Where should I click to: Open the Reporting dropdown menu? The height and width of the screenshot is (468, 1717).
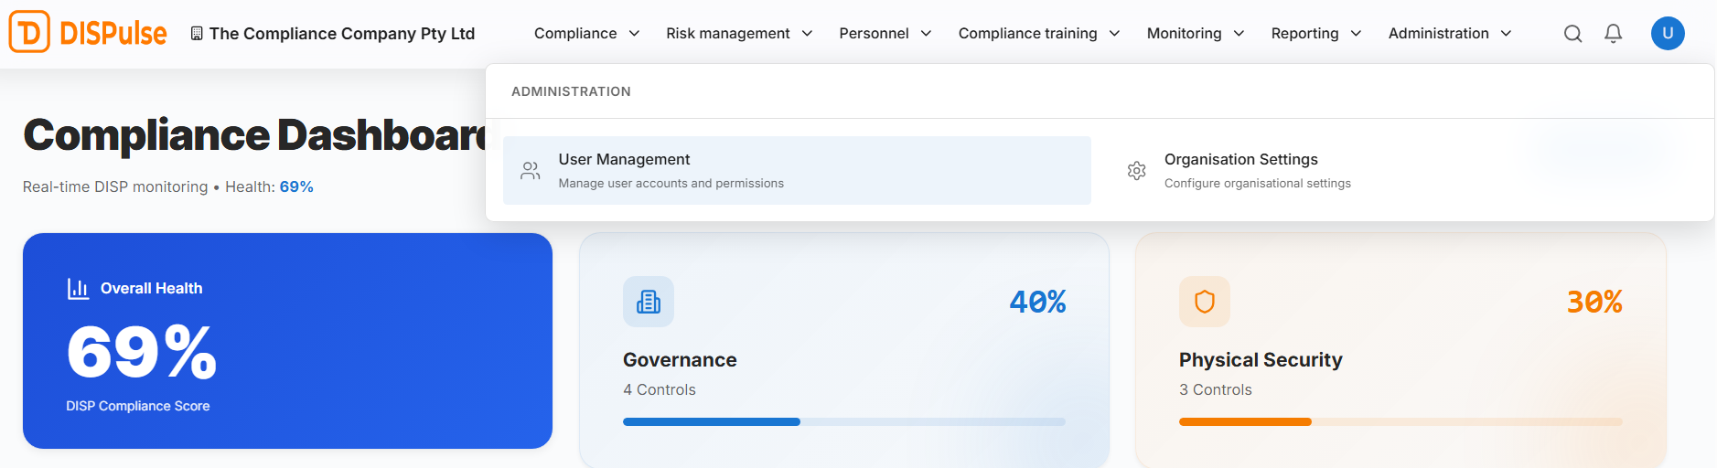tap(1315, 34)
